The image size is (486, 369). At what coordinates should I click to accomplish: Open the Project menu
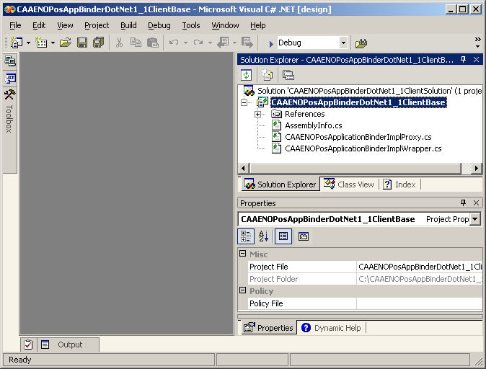pyautogui.click(x=97, y=25)
